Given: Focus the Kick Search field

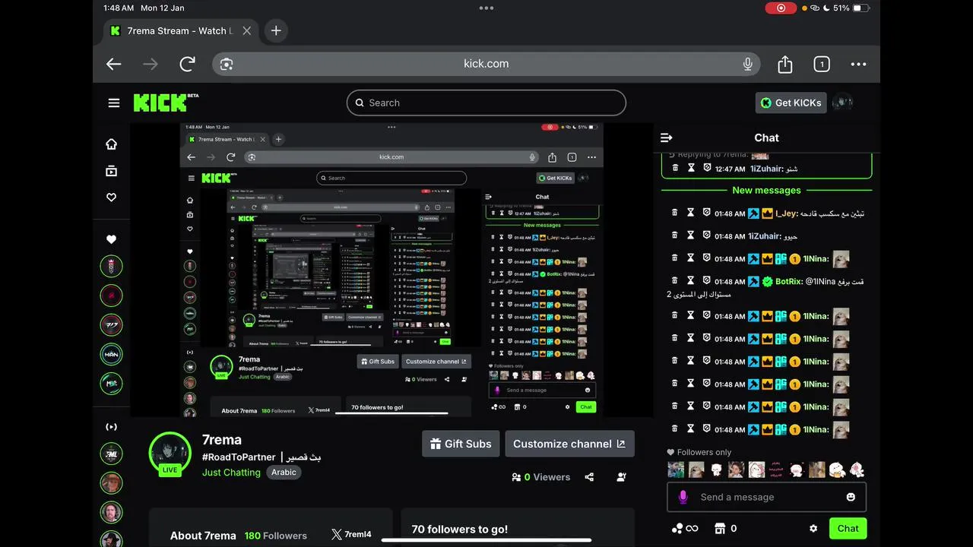Looking at the screenshot, I should (486, 103).
